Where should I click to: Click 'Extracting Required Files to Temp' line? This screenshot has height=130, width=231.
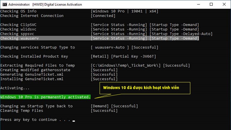click(38, 65)
